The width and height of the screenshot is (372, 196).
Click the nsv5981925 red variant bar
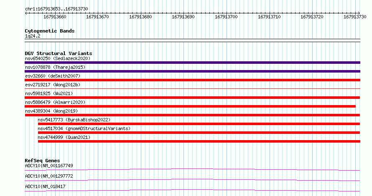tap(192, 98)
